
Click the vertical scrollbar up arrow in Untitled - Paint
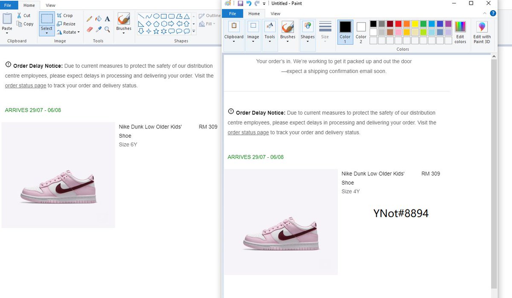click(494, 56)
